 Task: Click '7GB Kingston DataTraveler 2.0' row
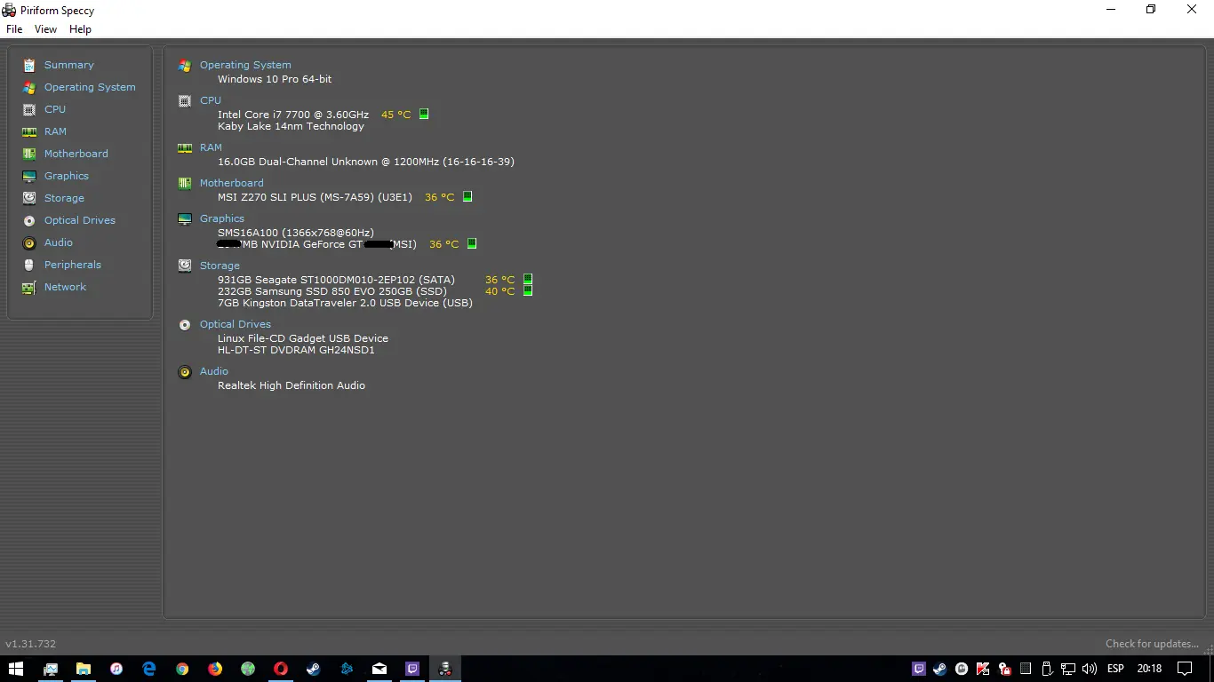pyautogui.click(x=345, y=303)
